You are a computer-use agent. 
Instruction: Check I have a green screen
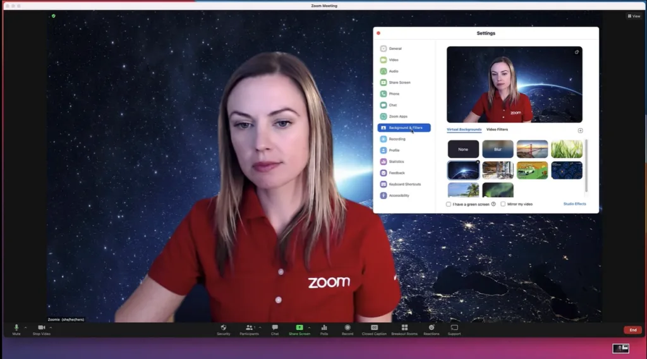click(449, 204)
